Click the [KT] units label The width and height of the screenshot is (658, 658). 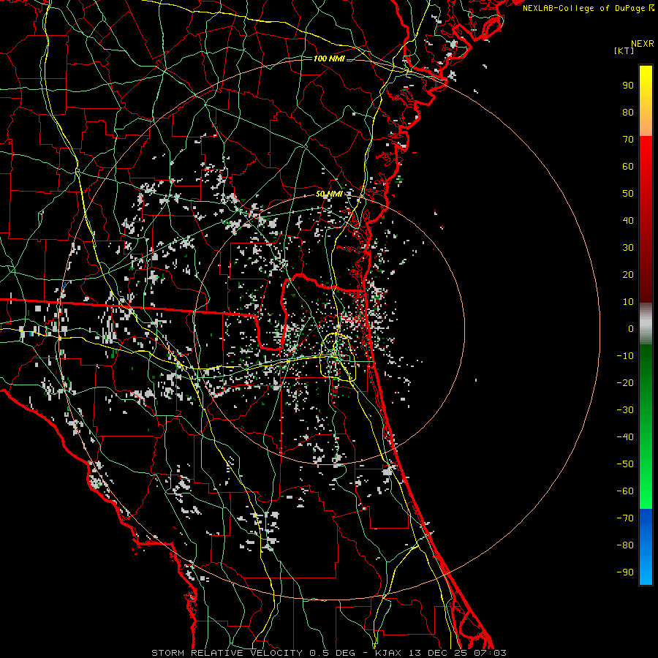click(624, 50)
